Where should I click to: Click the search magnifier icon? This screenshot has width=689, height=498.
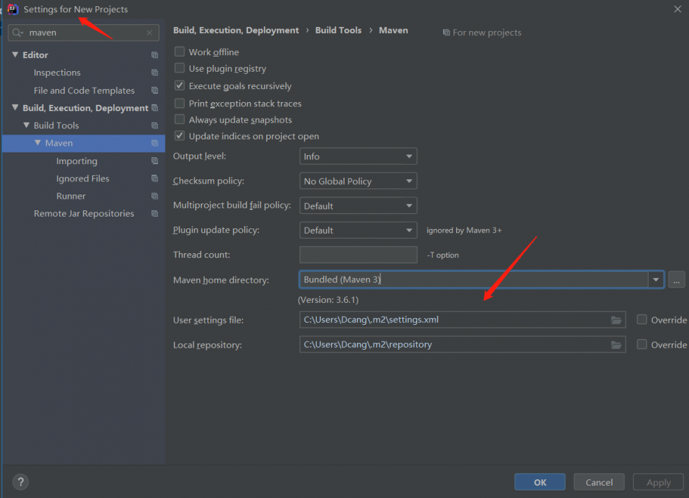pos(18,32)
